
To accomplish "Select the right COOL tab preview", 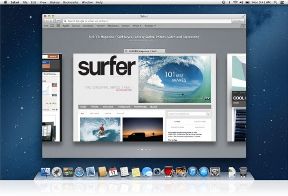I will click(x=236, y=98).
